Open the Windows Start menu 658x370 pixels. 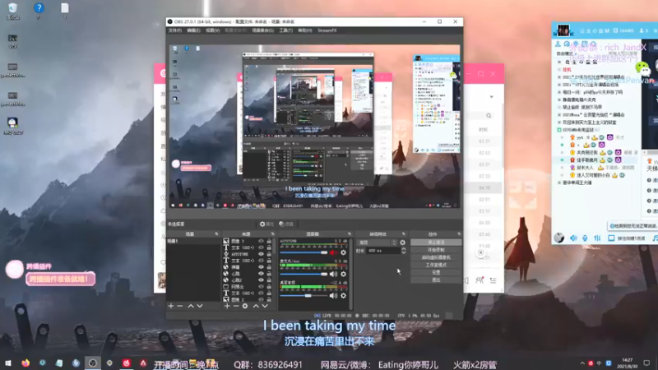(7, 363)
